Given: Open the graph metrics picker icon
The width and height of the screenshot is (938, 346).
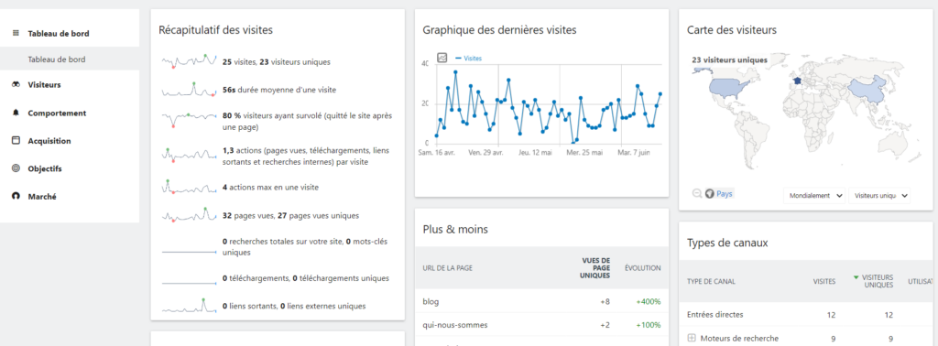Looking at the screenshot, I should point(442,58).
